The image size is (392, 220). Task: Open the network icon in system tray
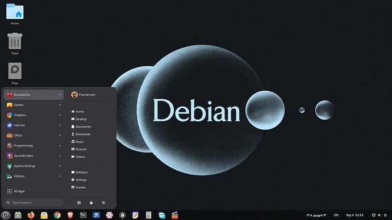coord(373,215)
